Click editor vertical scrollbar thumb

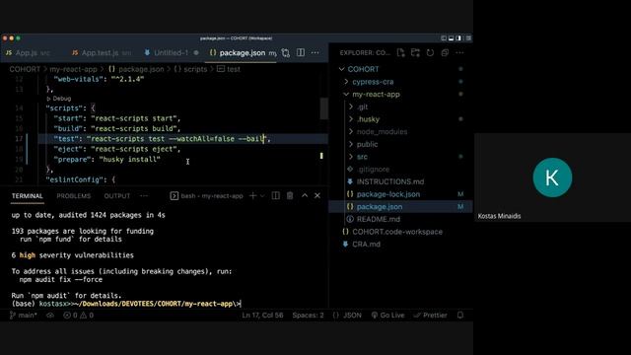click(324, 108)
